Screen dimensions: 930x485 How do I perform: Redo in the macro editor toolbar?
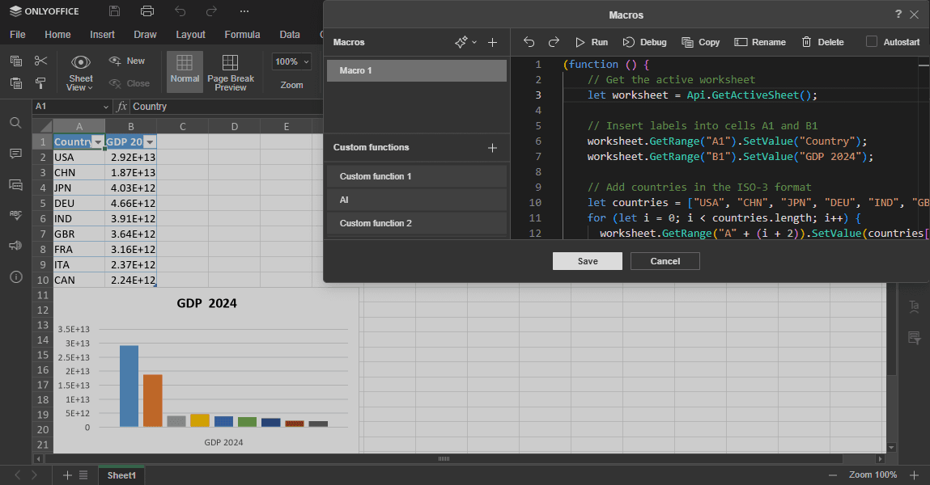(x=554, y=42)
